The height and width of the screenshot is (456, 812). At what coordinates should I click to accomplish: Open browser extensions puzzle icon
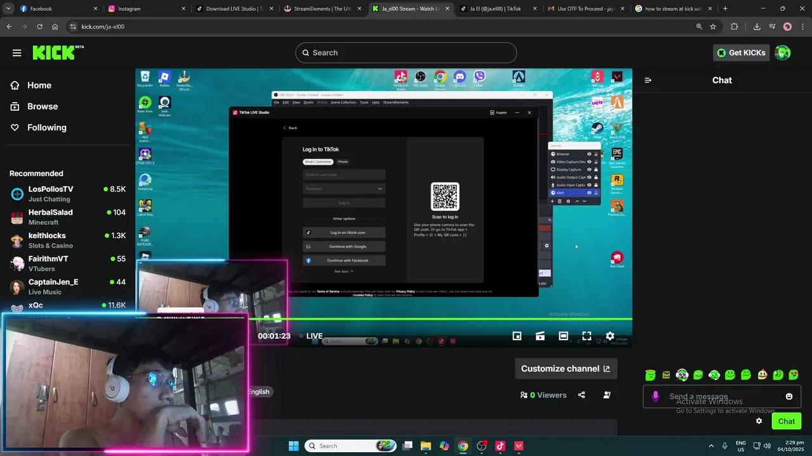[x=735, y=27]
